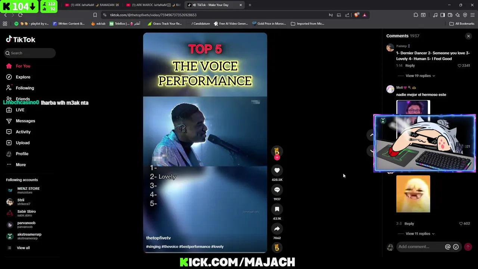This screenshot has width=478, height=269.
Task: Reply to the laughing chick image comment
Action: (x=409, y=224)
